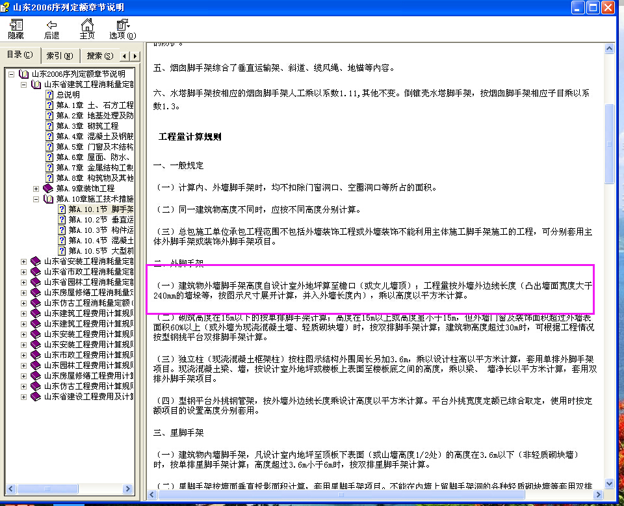Switch to the 目录 (Contents) tab
This screenshot has height=506, width=624.
[x=20, y=55]
